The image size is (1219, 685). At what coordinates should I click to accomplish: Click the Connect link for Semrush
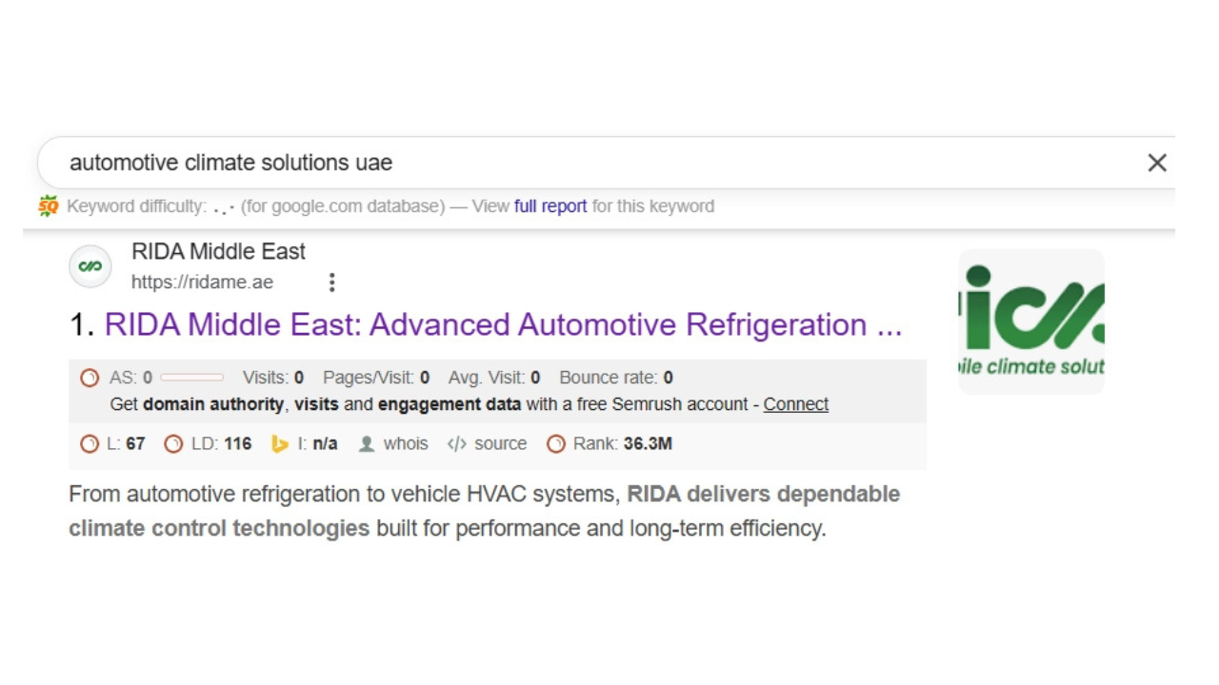pos(796,404)
